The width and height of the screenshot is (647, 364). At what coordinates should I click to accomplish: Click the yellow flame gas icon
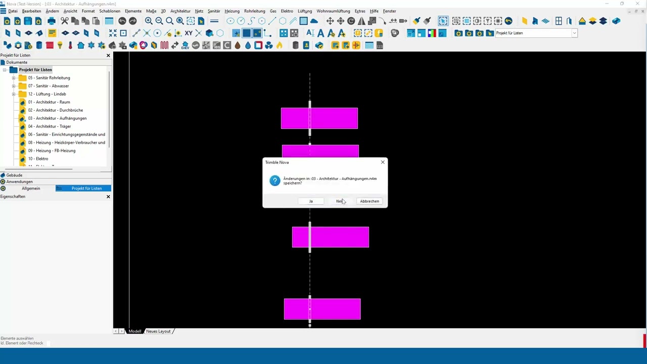[279, 45]
